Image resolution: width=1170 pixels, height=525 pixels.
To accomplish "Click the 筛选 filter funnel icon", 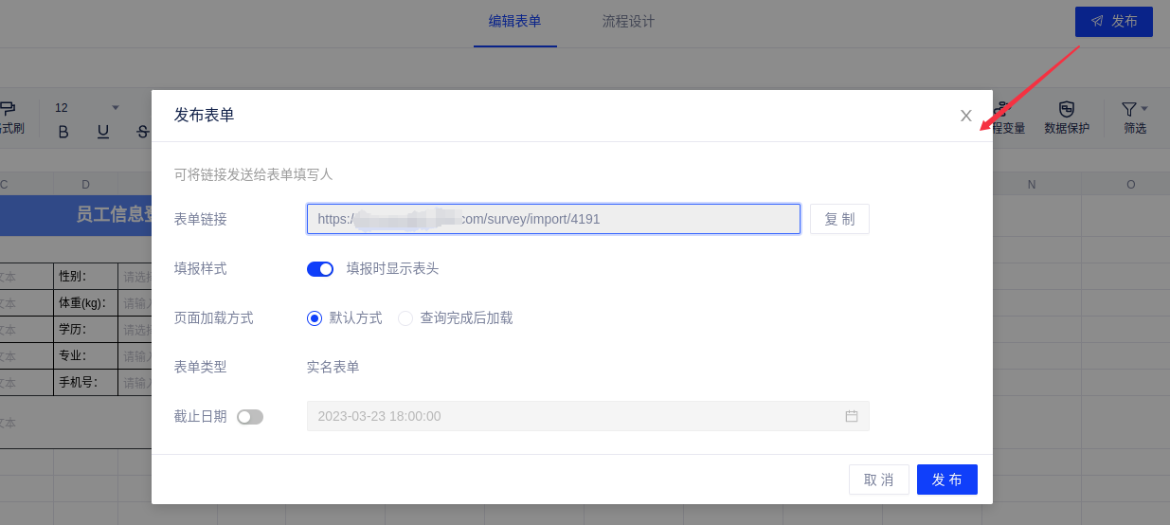I will point(1129,110).
